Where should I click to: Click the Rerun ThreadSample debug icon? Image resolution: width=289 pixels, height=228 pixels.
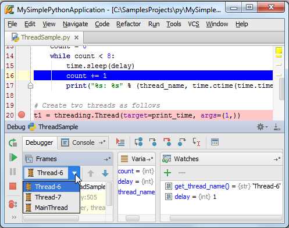pyautogui.click(x=13, y=143)
